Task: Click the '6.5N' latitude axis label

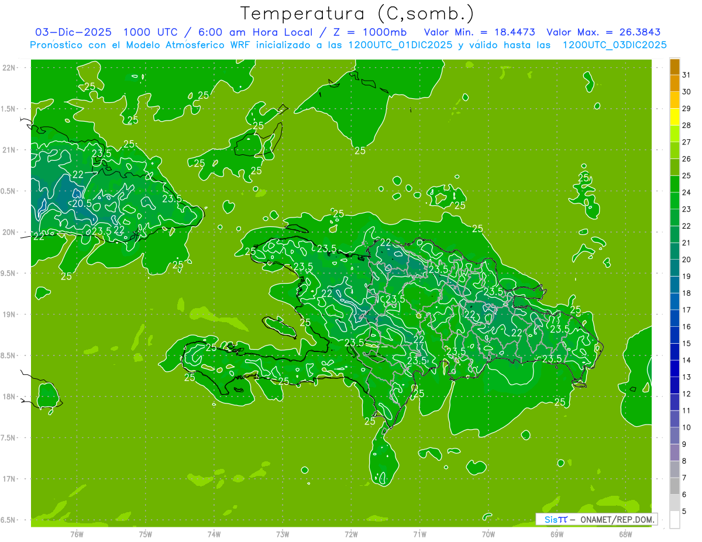Action: (x=9, y=520)
